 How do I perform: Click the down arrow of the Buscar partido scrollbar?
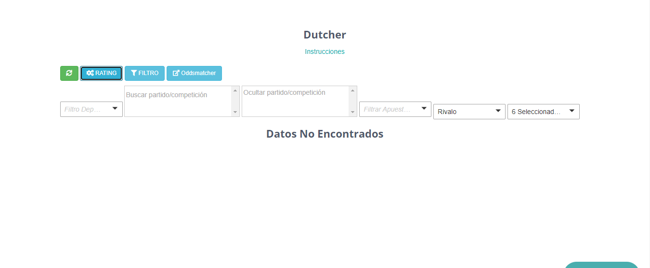tap(235, 112)
